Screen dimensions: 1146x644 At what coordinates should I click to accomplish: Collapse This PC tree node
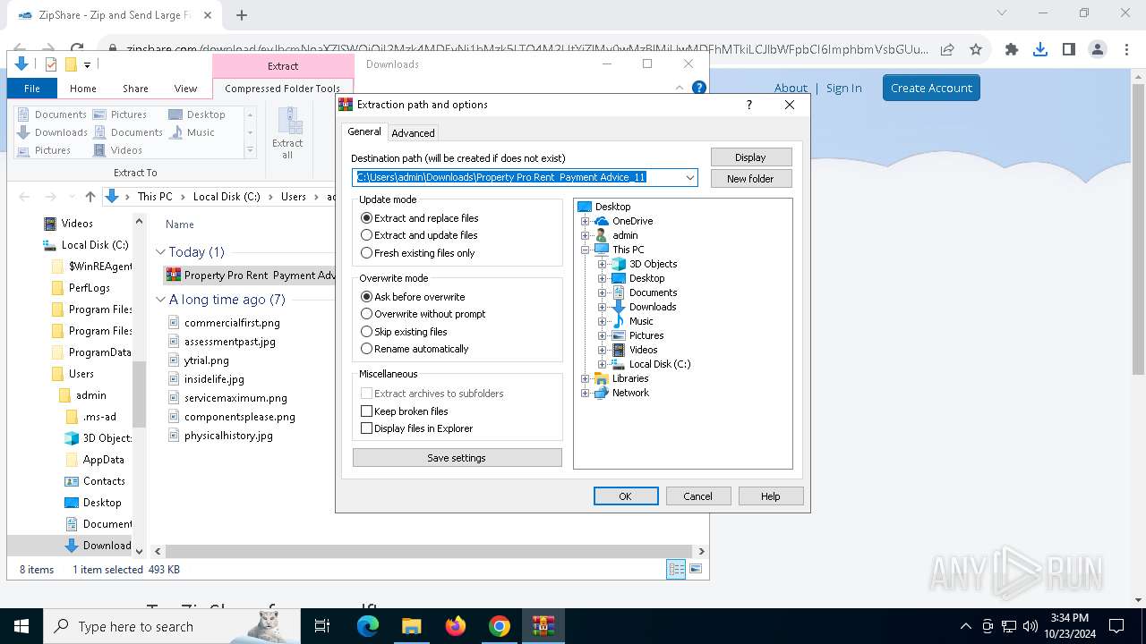pos(585,250)
